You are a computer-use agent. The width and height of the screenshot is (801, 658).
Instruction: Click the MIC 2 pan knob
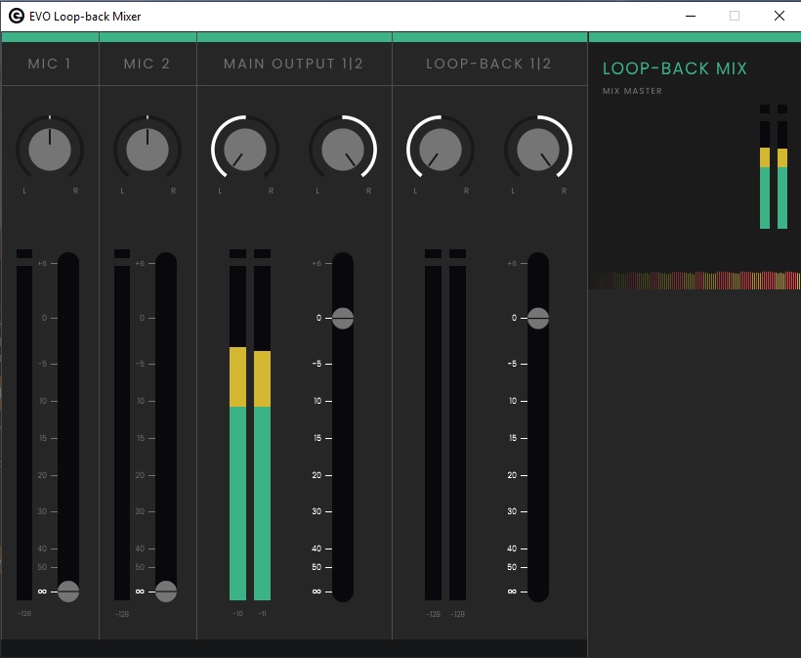point(148,150)
